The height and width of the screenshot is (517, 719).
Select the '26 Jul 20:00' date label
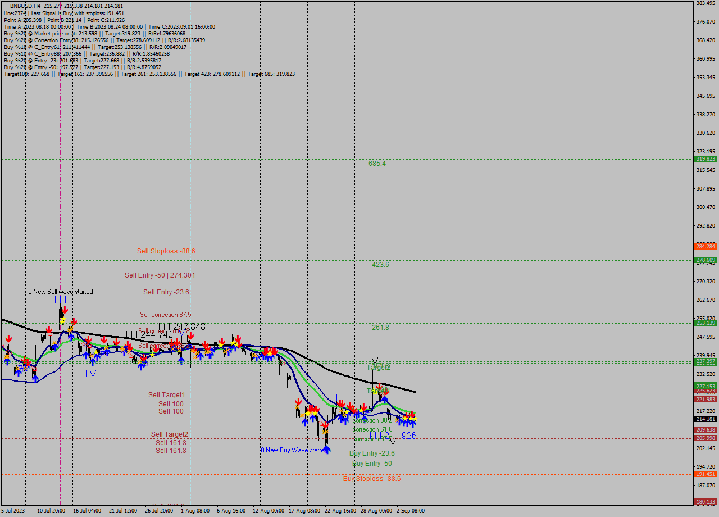point(159,511)
